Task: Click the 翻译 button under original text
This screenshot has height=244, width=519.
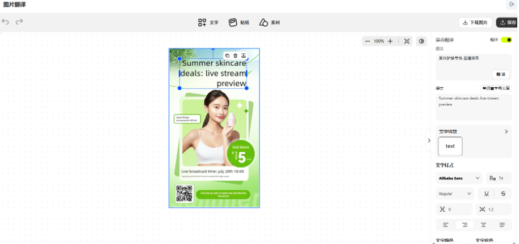Action: pos(500,74)
